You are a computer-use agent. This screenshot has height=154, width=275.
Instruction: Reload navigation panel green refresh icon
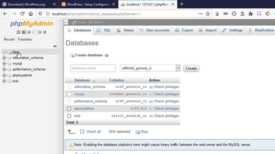(x=45, y=32)
